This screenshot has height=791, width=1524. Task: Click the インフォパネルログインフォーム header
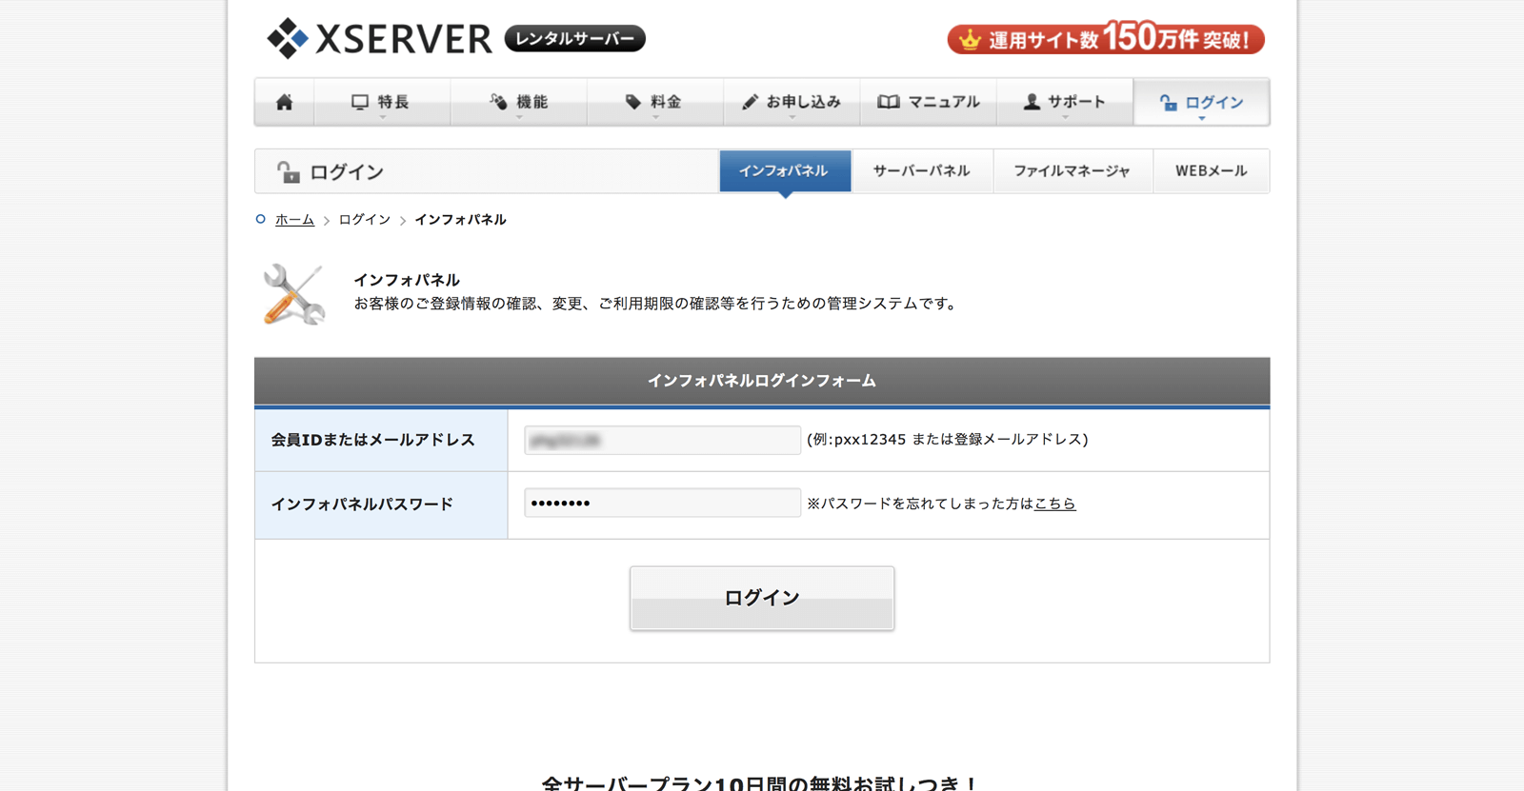click(x=762, y=381)
